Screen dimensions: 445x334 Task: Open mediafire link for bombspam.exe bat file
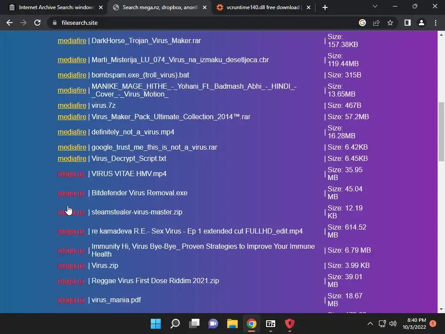[72, 75]
